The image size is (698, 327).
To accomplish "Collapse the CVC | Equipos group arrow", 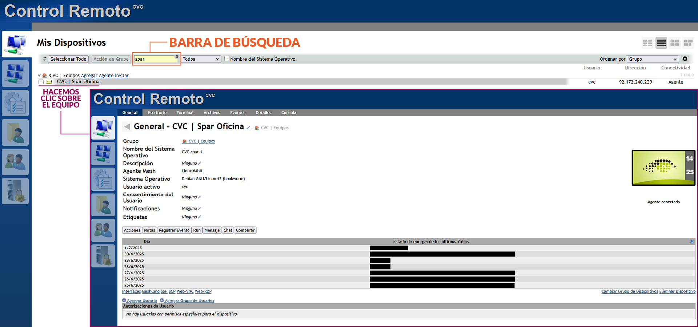I will pos(39,76).
